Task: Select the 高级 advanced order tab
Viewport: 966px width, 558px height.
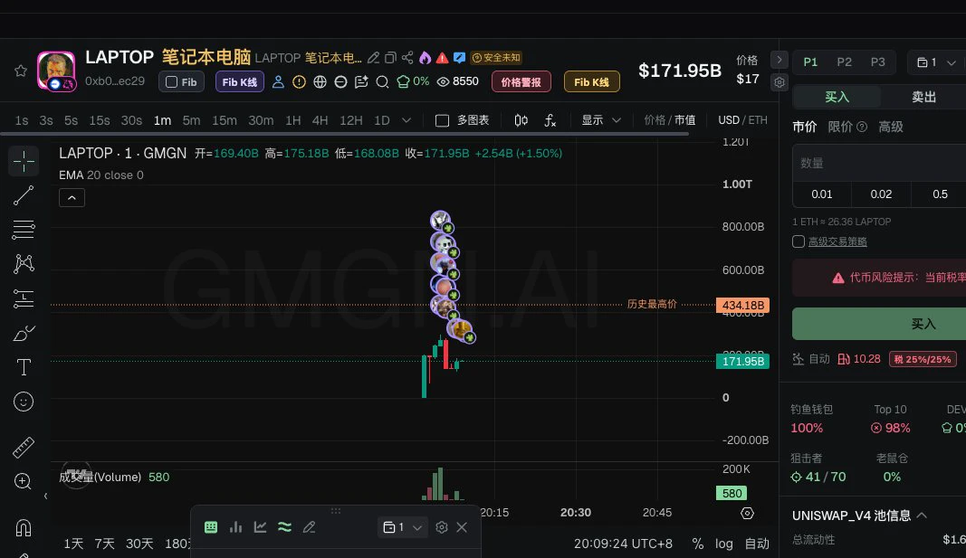Action: pyautogui.click(x=891, y=127)
